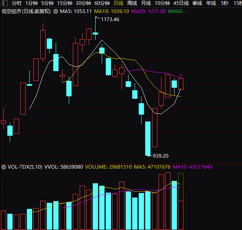Click the VVOL: 58639080 value
This screenshot has width=242, height=230.
[x=63, y=167]
